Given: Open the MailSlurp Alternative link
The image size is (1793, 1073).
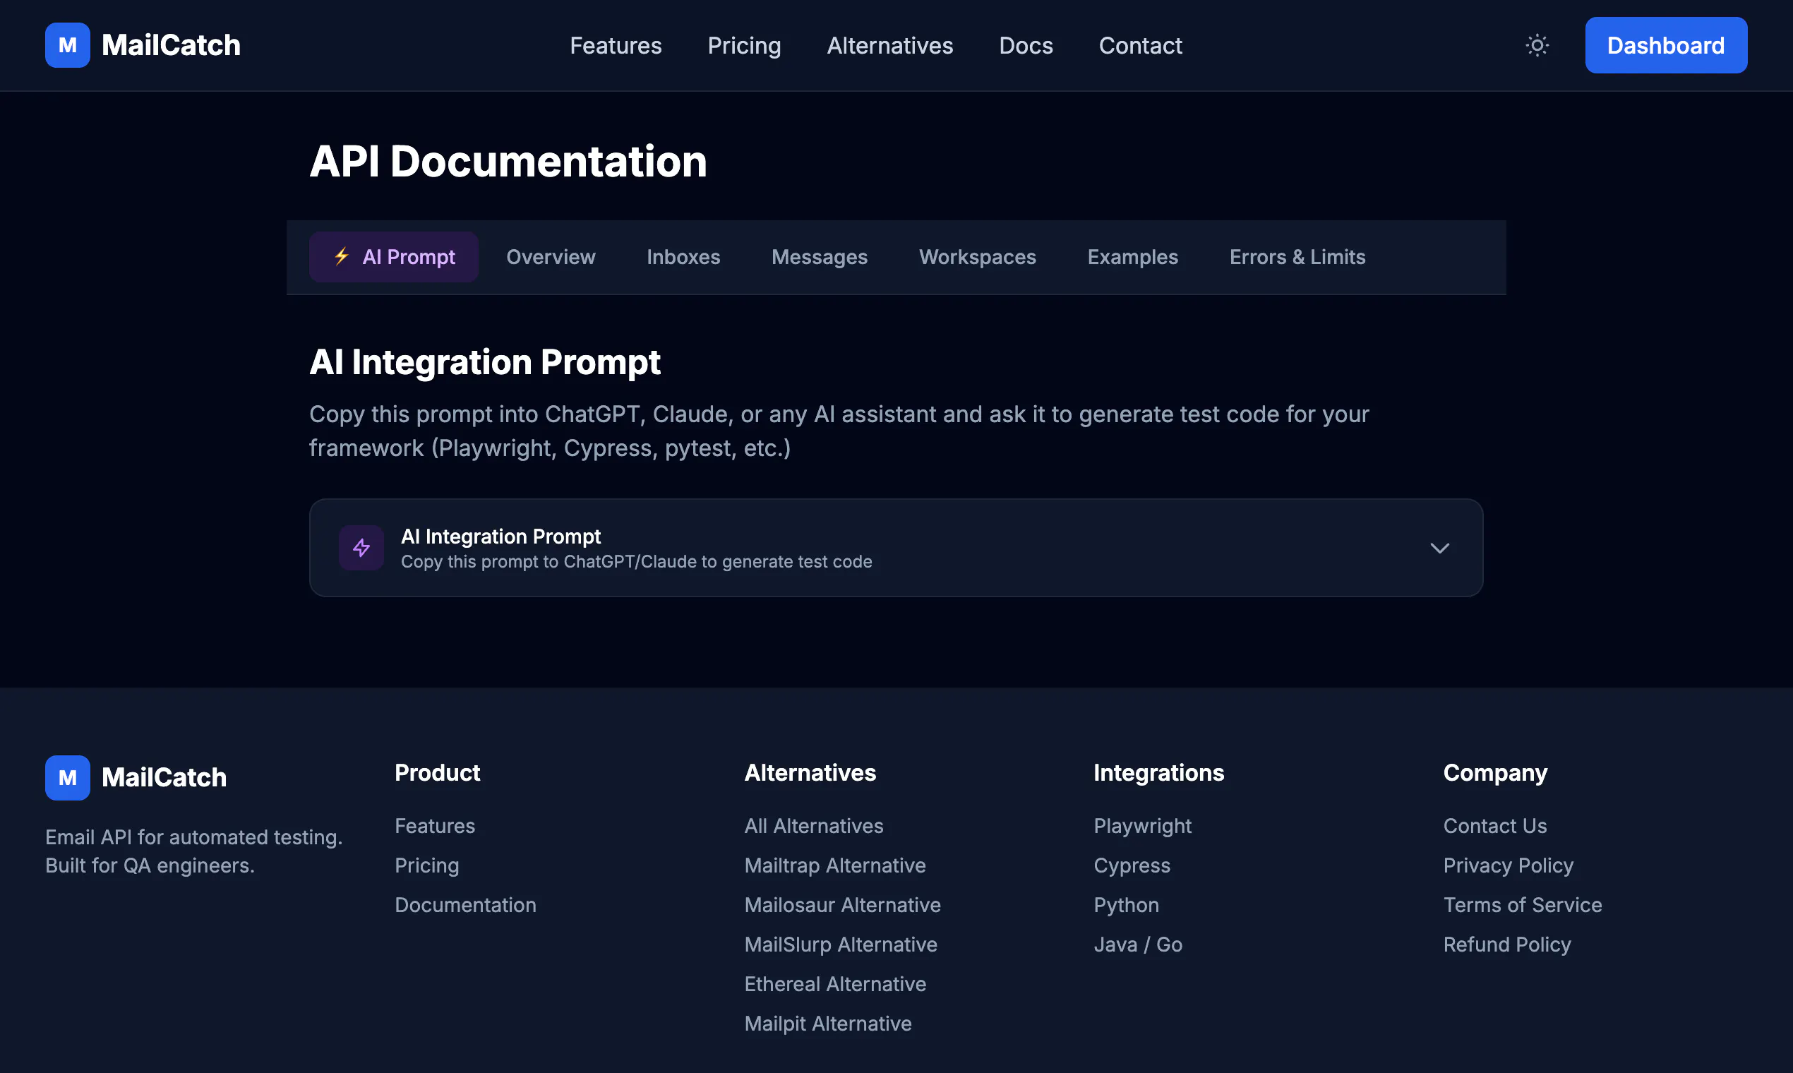Looking at the screenshot, I should (x=840, y=945).
